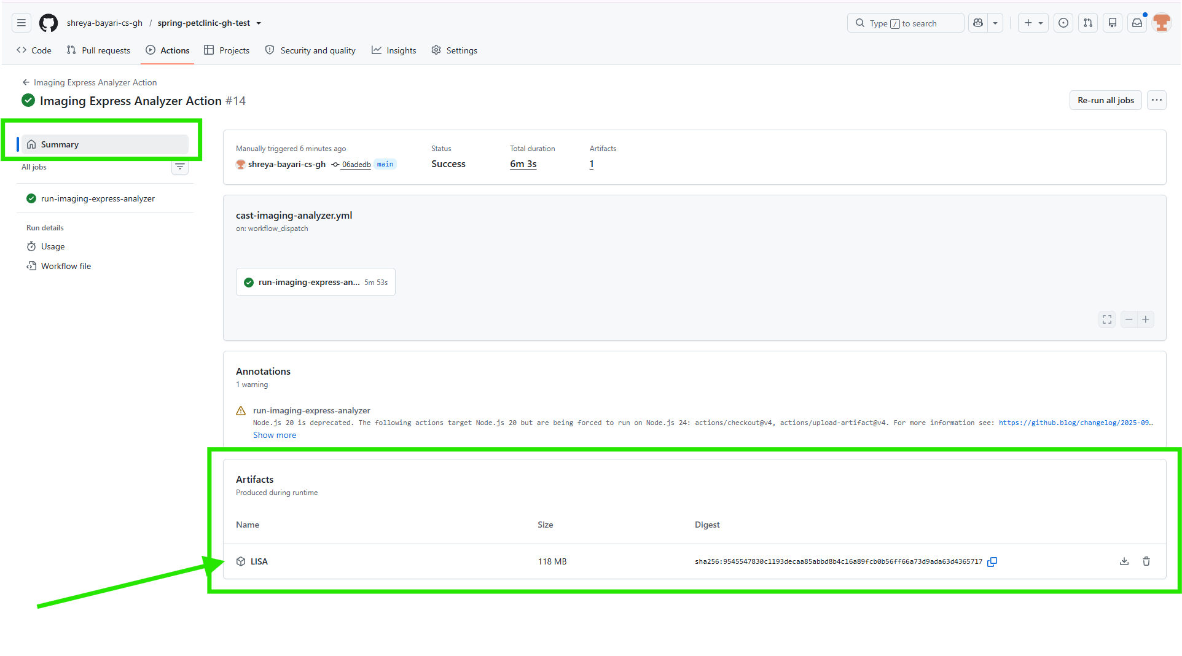The height and width of the screenshot is (656, 1182).
Task: Jump to artifacts via count 1
Action: click(592, 164)
